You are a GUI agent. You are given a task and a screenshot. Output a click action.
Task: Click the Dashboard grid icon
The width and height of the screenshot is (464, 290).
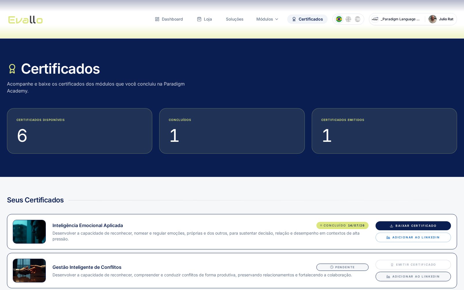[x=157, y=19]
